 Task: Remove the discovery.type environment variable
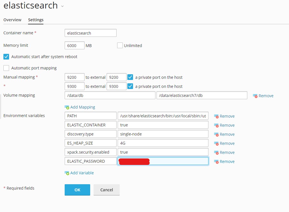pos(224,134)
